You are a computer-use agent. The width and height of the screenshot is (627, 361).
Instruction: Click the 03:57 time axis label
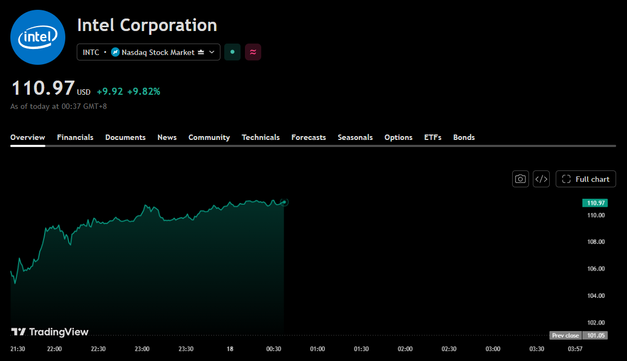click(x=575, y=349)
